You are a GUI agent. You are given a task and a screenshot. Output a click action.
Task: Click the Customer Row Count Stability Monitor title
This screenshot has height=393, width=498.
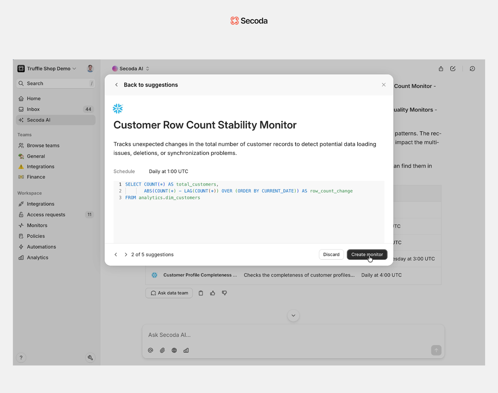coord(205,125)
